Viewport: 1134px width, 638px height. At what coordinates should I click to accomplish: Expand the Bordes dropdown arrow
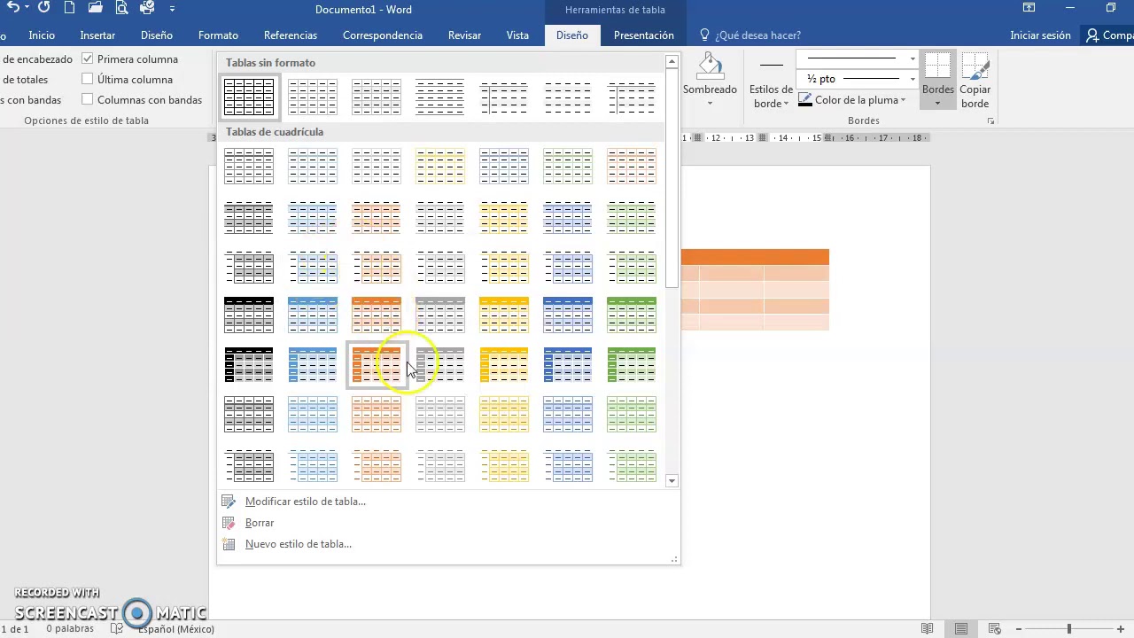point(937,104)
